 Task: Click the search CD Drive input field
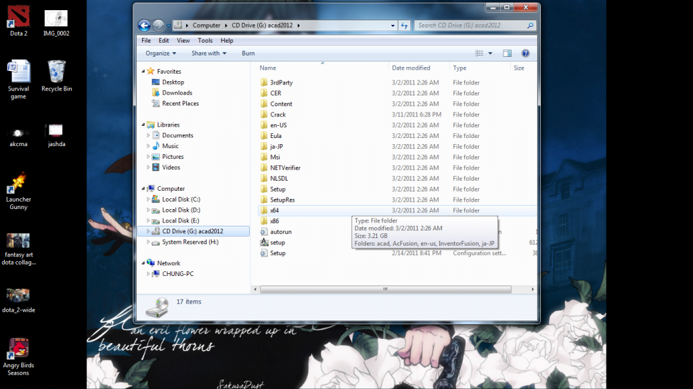(470, 26)
